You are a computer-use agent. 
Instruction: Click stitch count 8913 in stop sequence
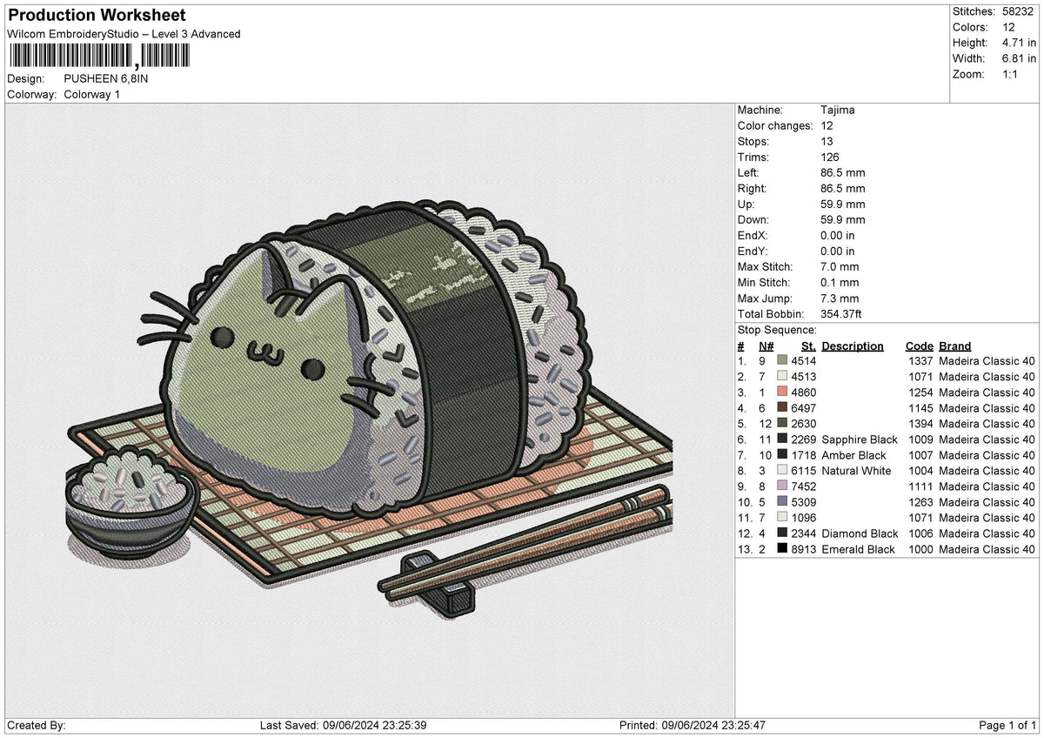(x=804, y=549)
